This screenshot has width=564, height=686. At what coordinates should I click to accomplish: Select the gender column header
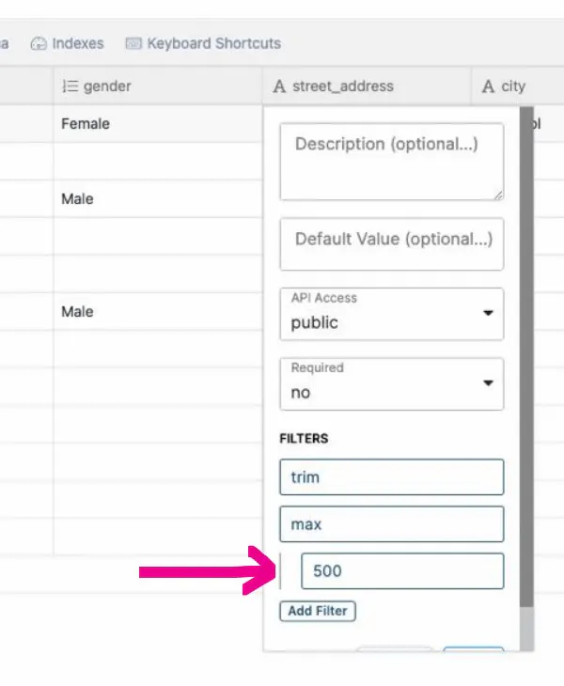(158, 86)
